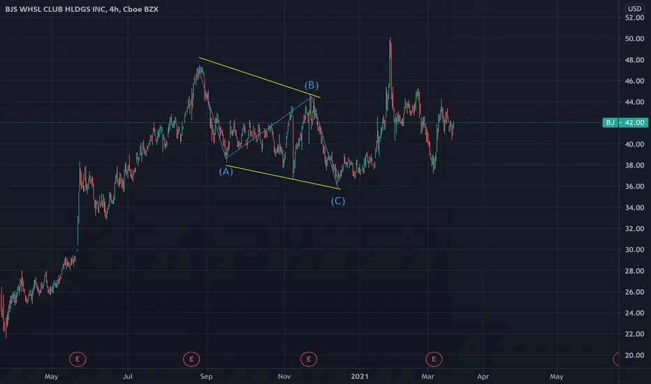Click the 46.00 price axis label
Image resolution: width=651 pixels, height=384 pixels.
[x=634, y=81]
